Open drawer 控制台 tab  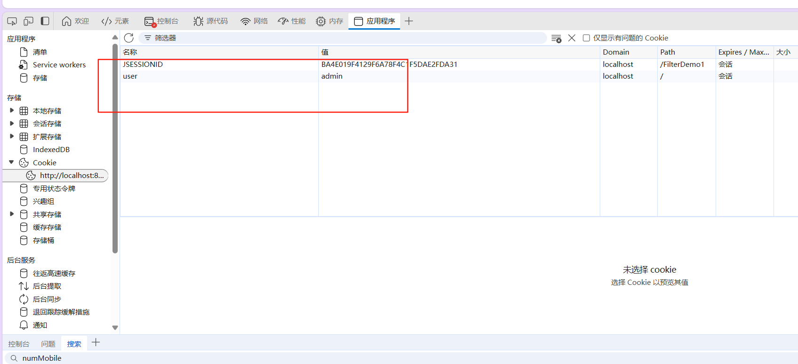pos(19,344)
